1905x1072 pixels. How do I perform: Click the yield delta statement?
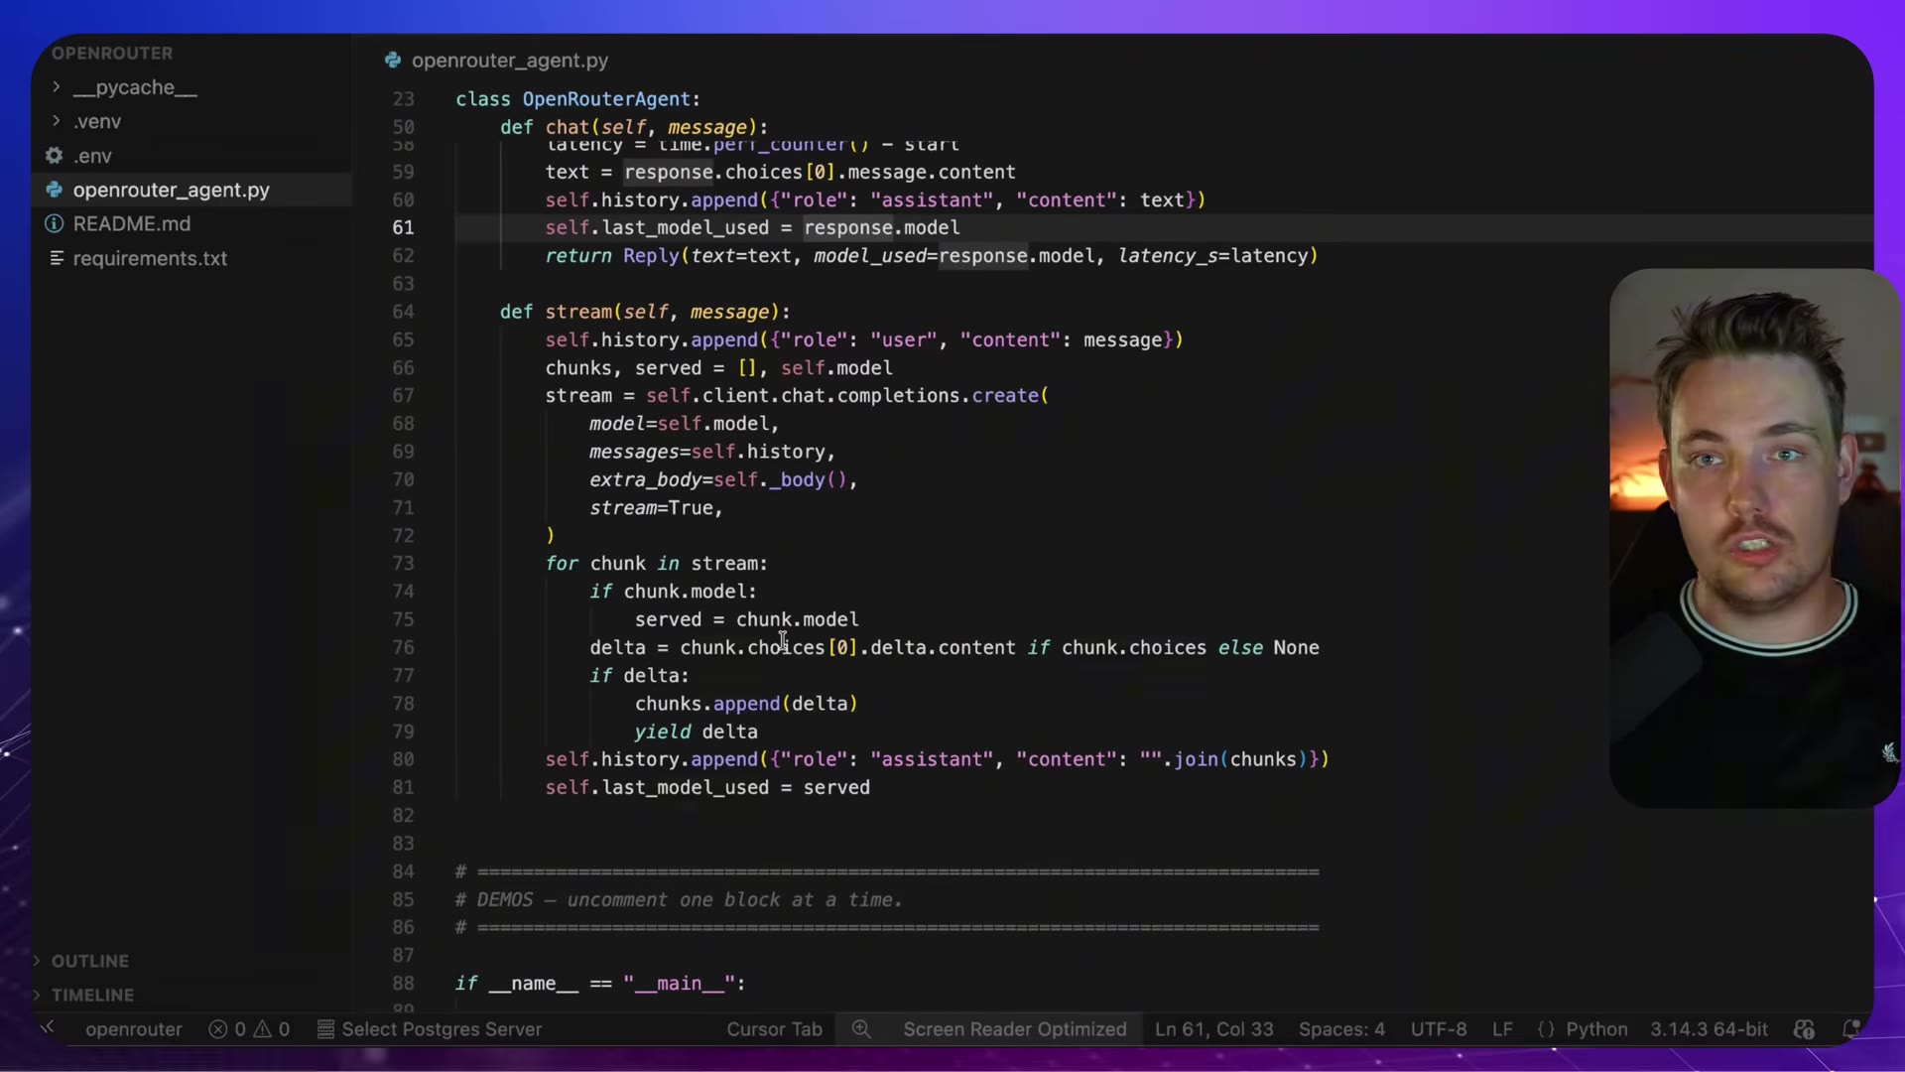(x=697, y=732)
